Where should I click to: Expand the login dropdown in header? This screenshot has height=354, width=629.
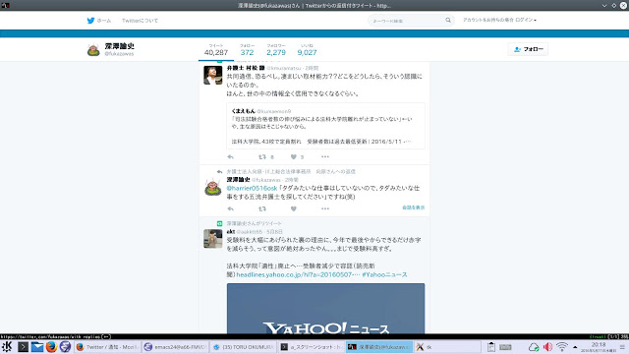[499, 20]
